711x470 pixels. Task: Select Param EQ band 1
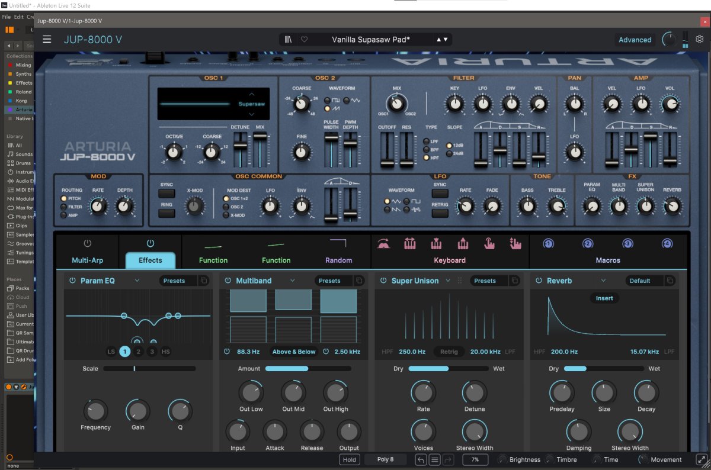tap(124, 352)
